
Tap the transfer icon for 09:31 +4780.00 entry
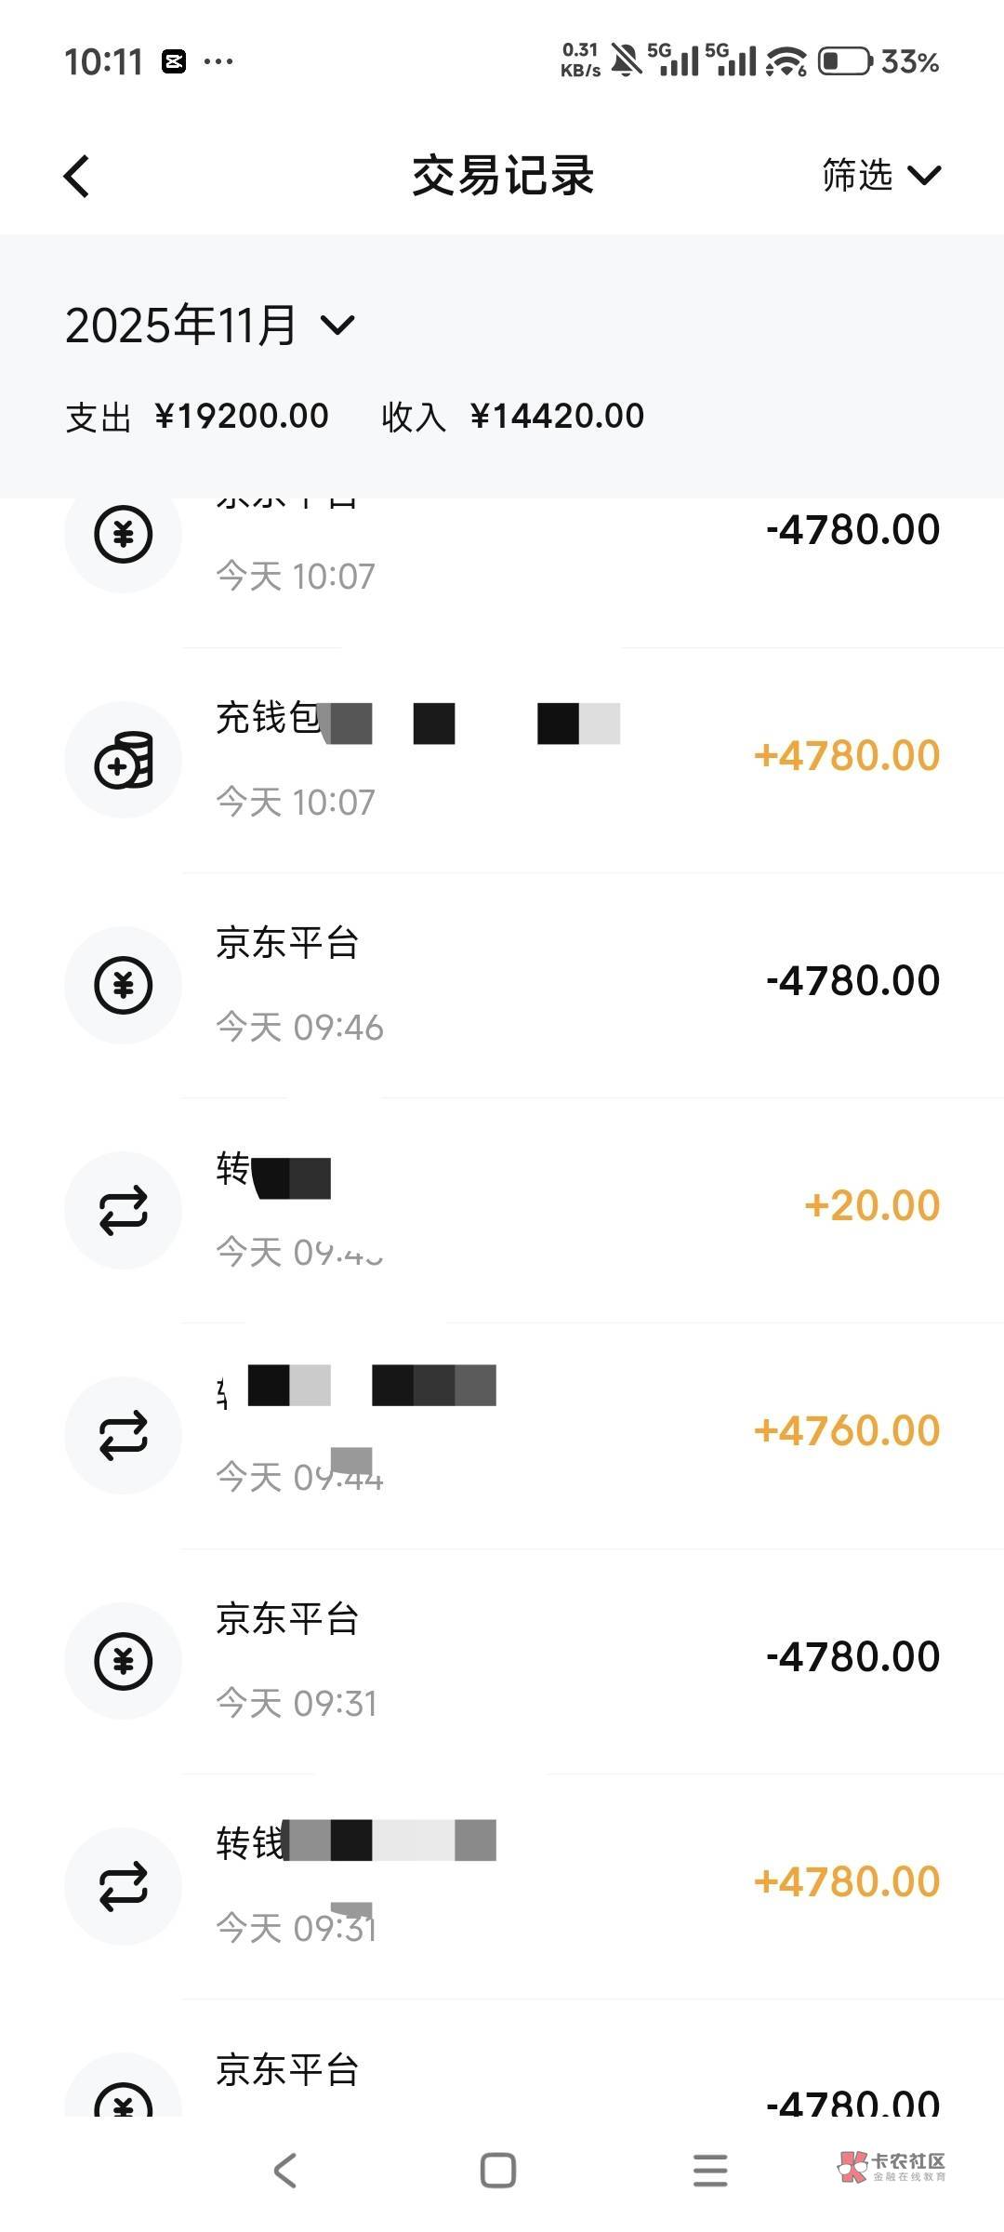point(124,1885)
